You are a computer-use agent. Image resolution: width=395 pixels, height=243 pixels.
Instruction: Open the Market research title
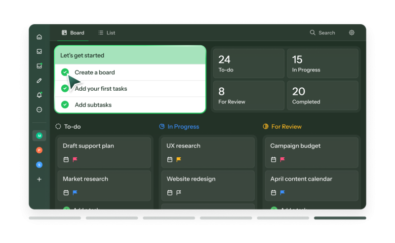[85, 179]
